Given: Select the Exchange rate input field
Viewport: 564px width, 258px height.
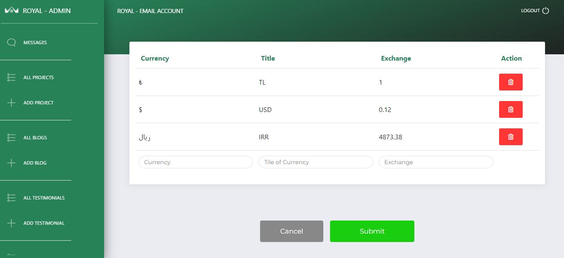Looking at the screenshot, I should pyautogui.click(x=436, y=162).
